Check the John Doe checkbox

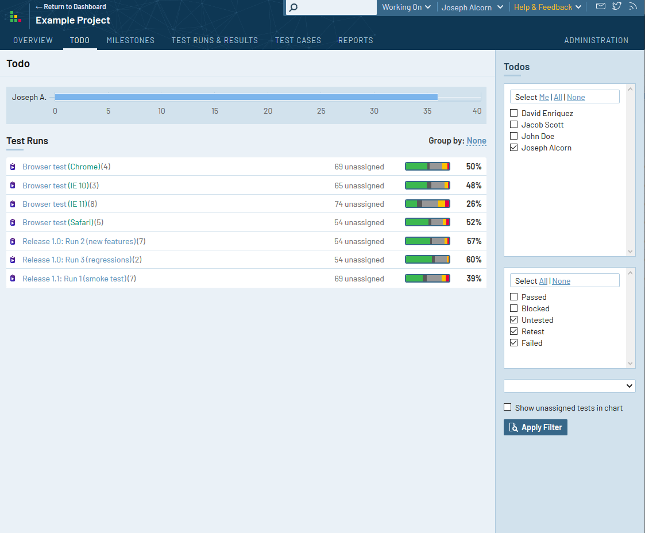[514, 136]
